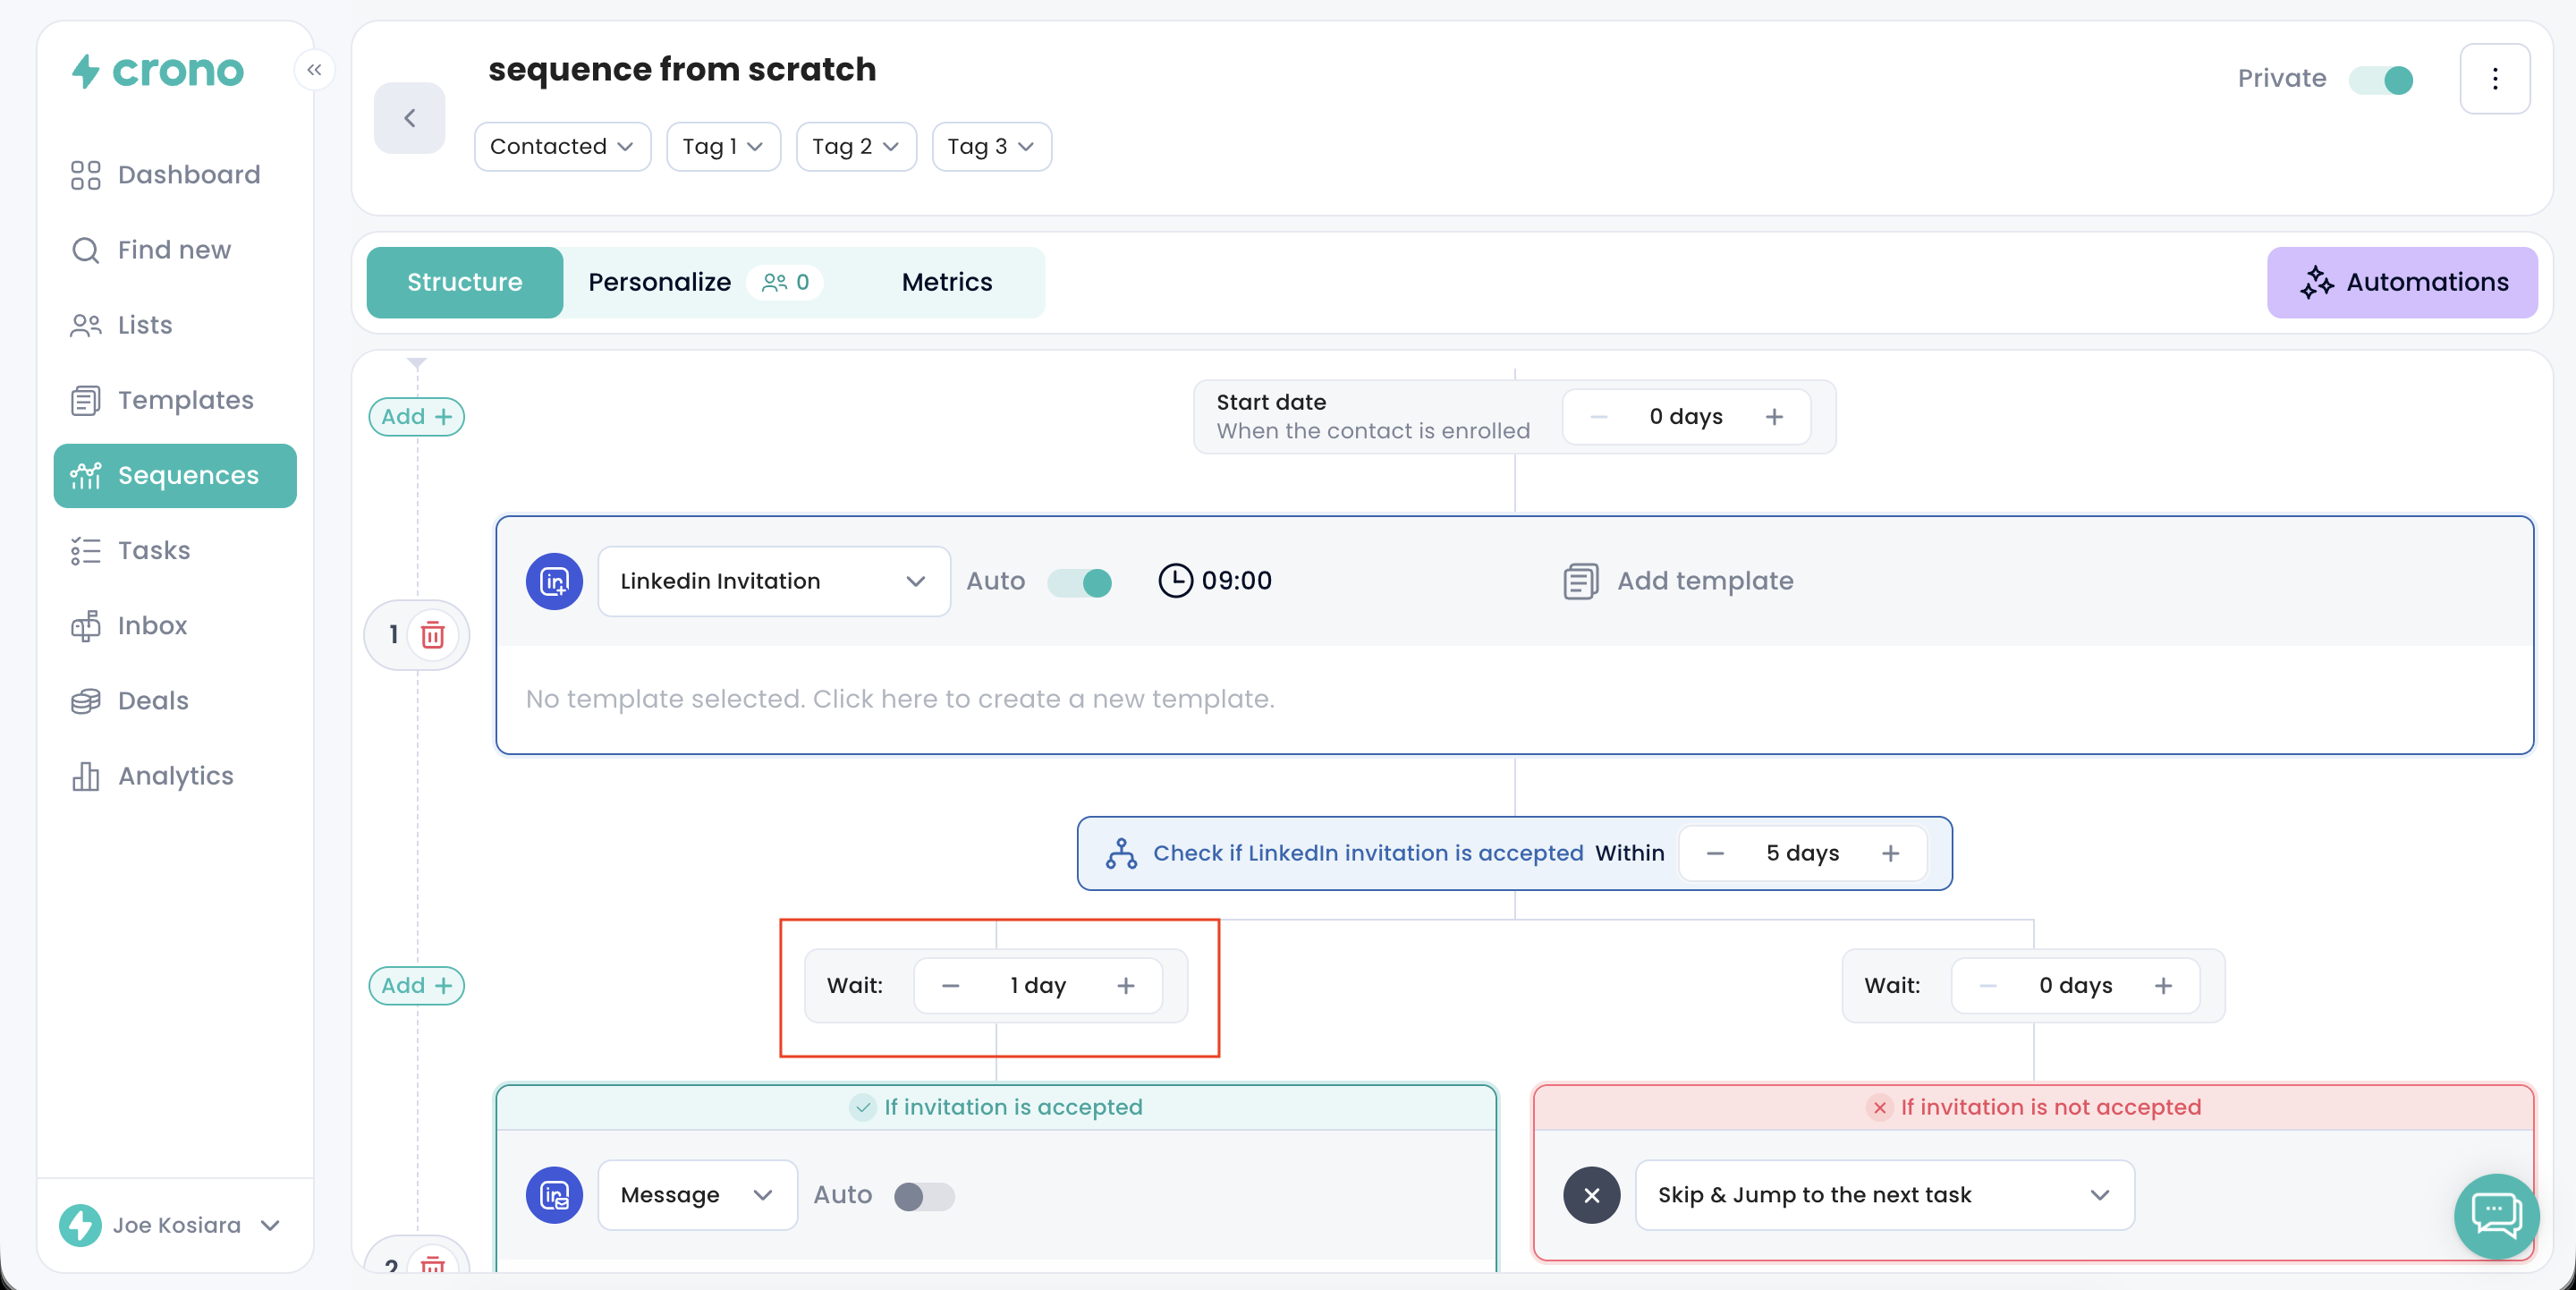
Task: Go back using the left arrow button
Action: click(x=409, y=118)
